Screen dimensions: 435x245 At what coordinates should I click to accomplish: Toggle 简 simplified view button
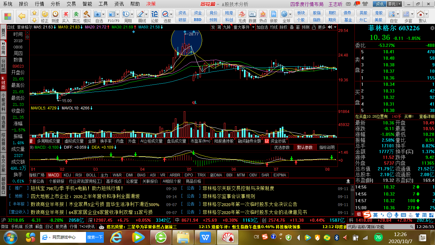pyautogui.click(x=219, y=27)
